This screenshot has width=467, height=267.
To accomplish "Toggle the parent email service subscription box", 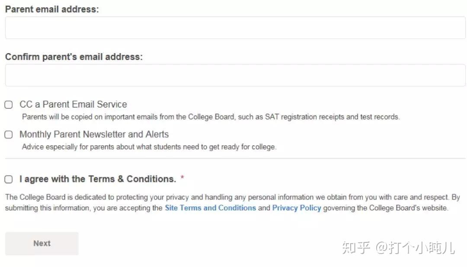I will click(8, 105).
